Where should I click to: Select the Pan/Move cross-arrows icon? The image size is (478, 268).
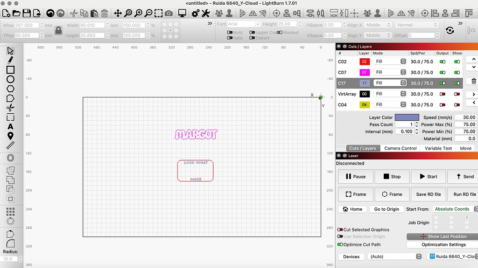point(118,13)
